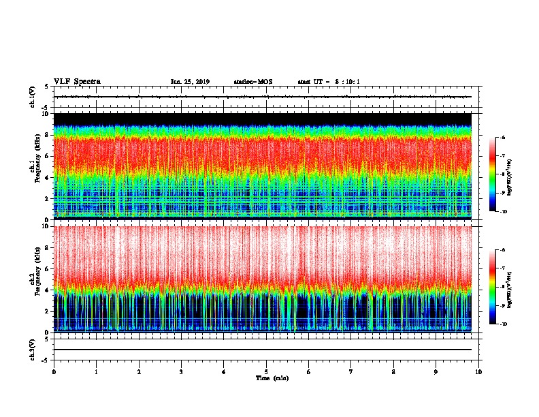Image resolution: width=539 pixels, height=417 pixels.
Task: Click the "station=MOS" header label
Action: coord(253,82)
